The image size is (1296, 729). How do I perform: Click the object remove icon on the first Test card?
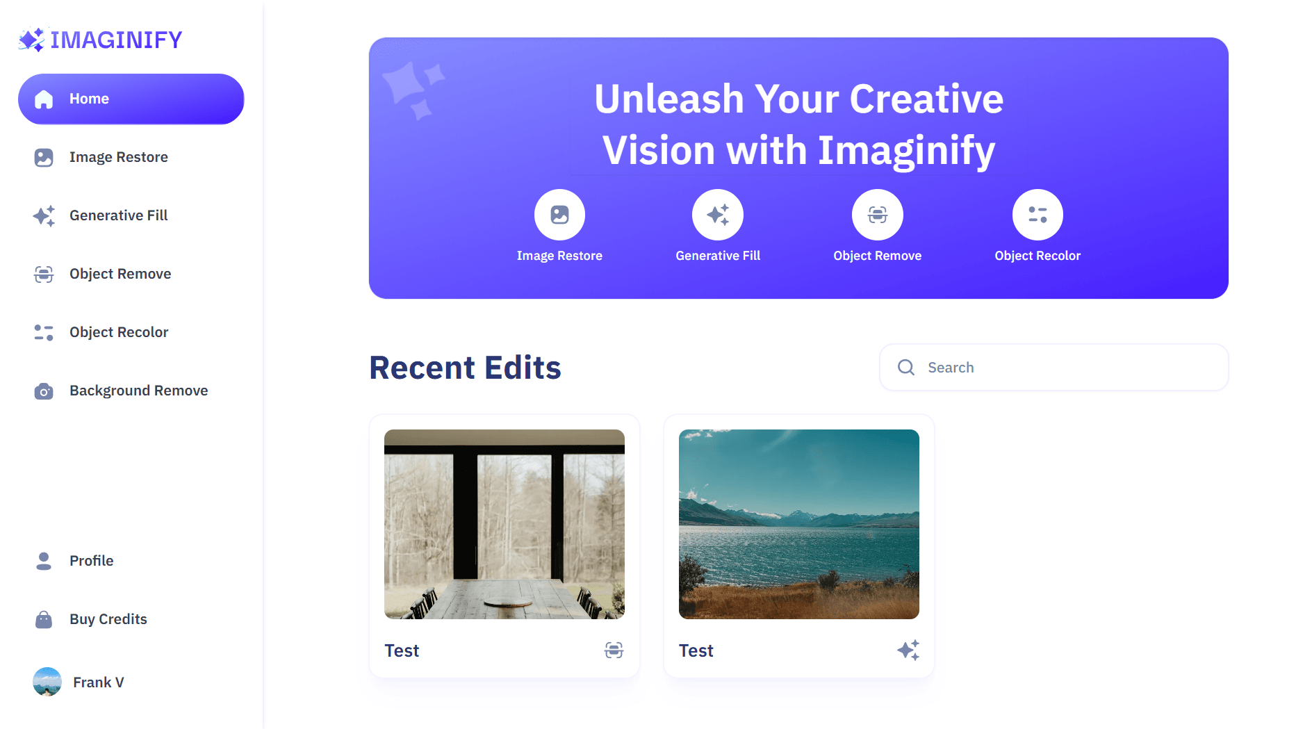click(614, 650)
